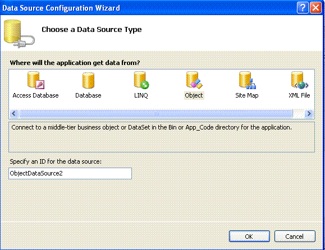
Task: Click the "Access Database" label text
Action: tap(36, 95)
